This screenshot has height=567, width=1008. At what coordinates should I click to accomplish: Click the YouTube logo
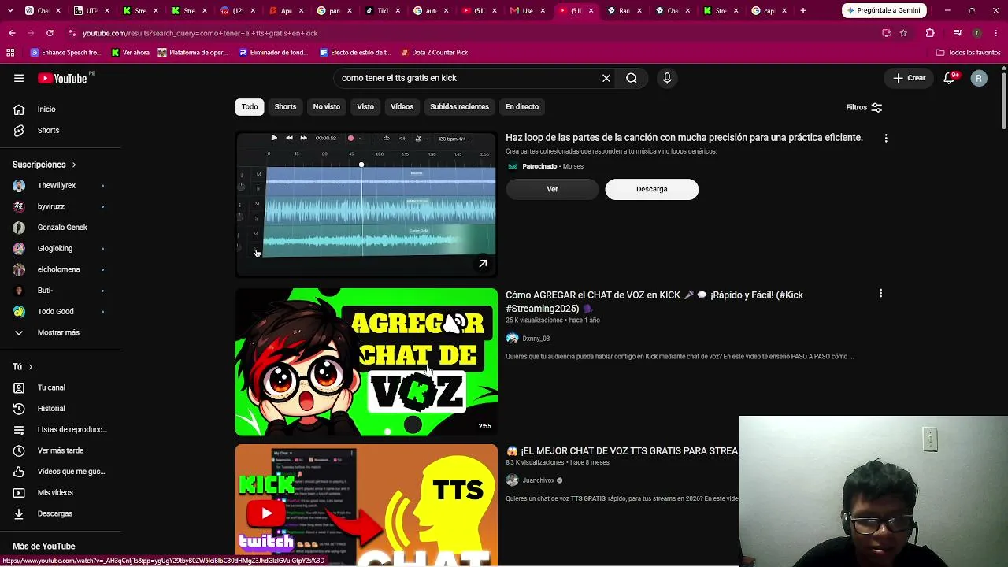point(62,78)
